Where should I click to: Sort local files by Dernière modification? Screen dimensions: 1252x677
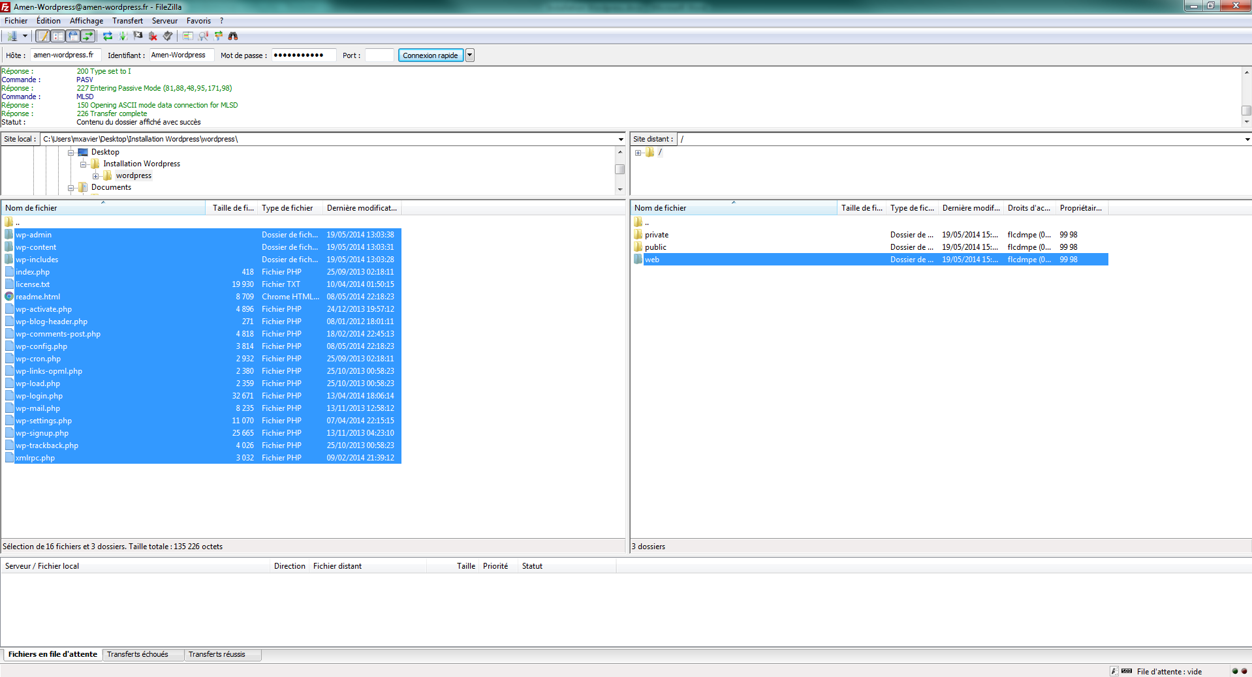tap(362, 208)
